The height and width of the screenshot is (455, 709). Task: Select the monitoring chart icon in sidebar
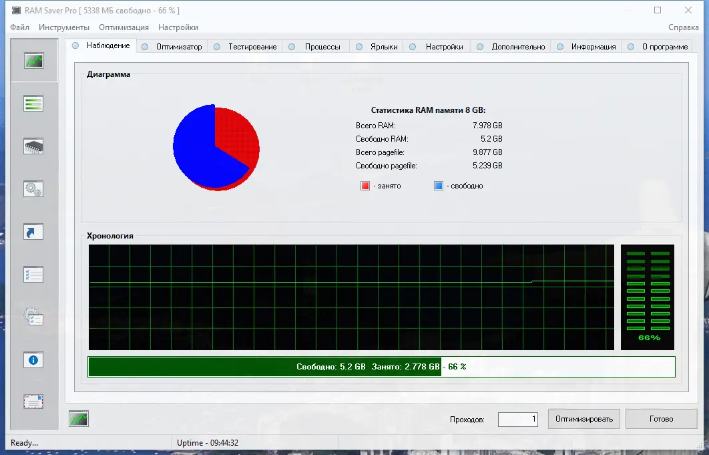click(34, 61)
